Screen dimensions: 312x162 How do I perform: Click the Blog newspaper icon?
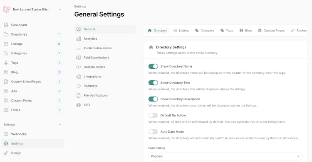pyautogui.click(x=6, y=72)
